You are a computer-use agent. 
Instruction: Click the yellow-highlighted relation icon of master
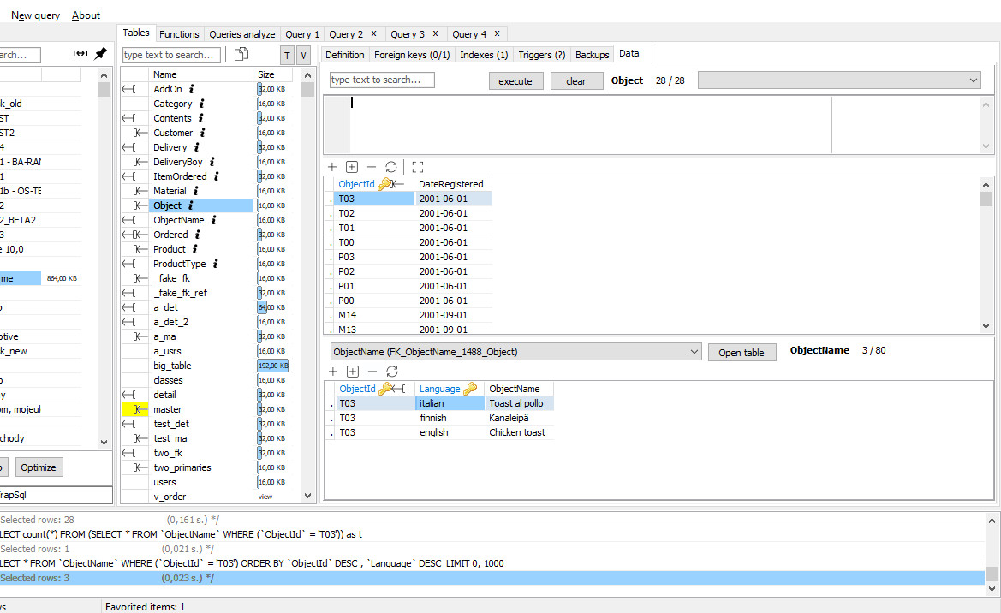pos(134,409)
